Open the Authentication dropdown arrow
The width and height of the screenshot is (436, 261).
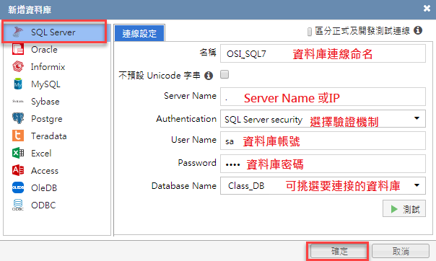[x=417, y=118]
